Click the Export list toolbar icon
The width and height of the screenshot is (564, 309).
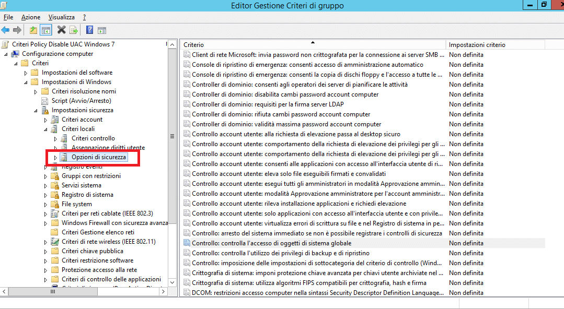[x=73, y=30]
